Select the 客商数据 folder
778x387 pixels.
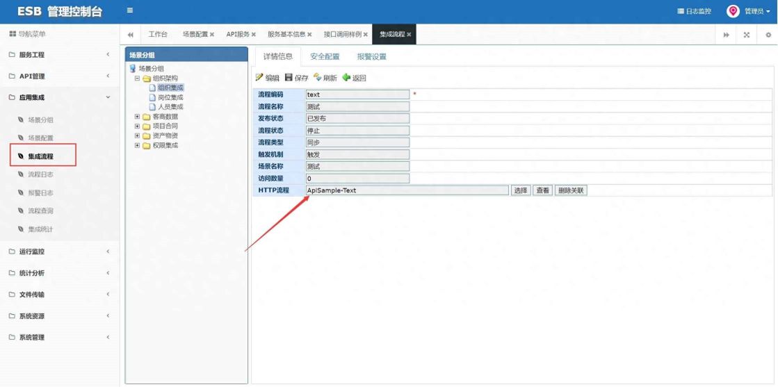point(165,117)
